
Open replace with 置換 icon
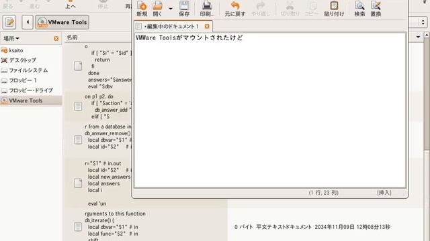click(376, 9)
